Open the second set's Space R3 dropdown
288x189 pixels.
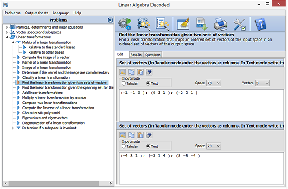click(214, 146)
